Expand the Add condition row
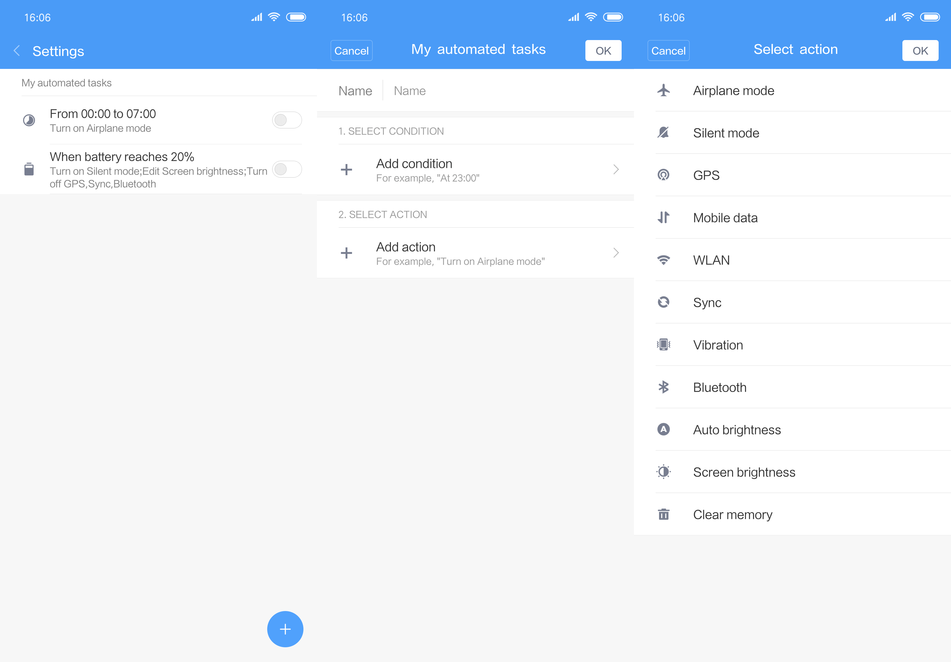Viewport: 951px width, 662px height. (x=476, y=170)
